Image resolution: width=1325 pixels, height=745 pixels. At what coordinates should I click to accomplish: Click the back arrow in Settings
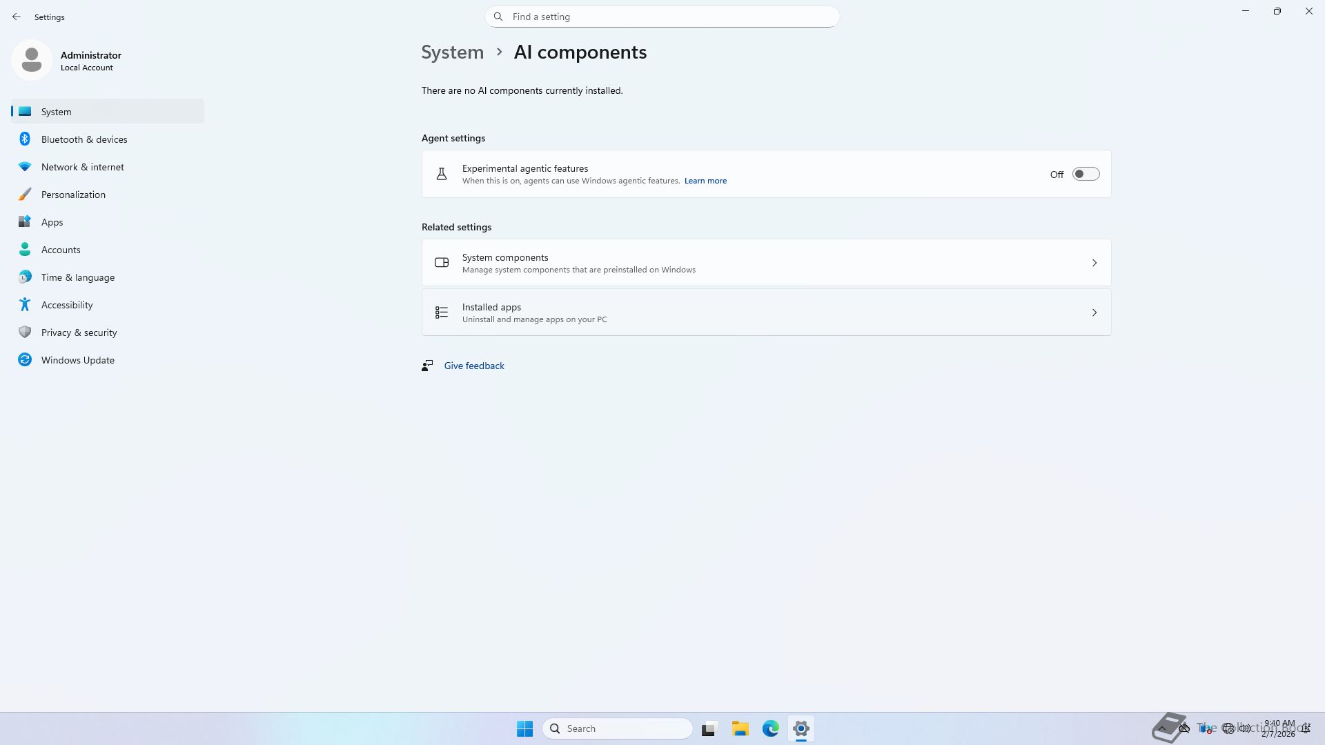tap(17, 17)
